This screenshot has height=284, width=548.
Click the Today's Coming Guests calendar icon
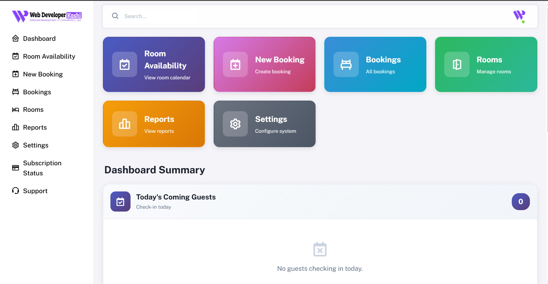point(120,202)
